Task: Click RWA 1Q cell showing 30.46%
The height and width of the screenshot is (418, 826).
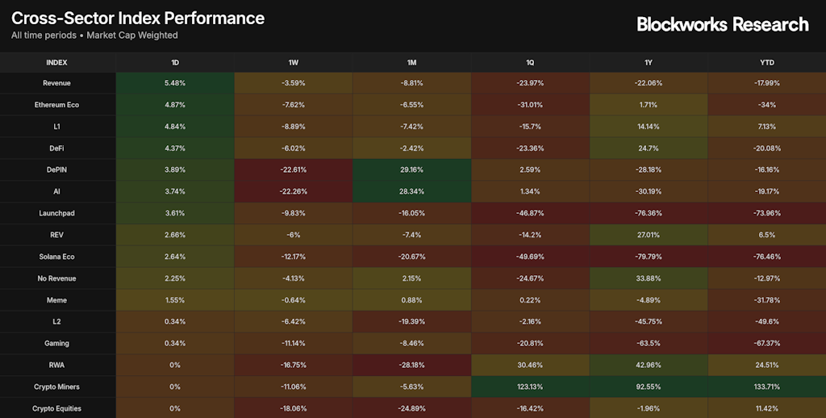Action: tap(530, 365)
